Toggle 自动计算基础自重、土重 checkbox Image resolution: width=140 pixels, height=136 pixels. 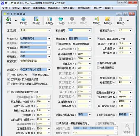[x=98, y=39]
